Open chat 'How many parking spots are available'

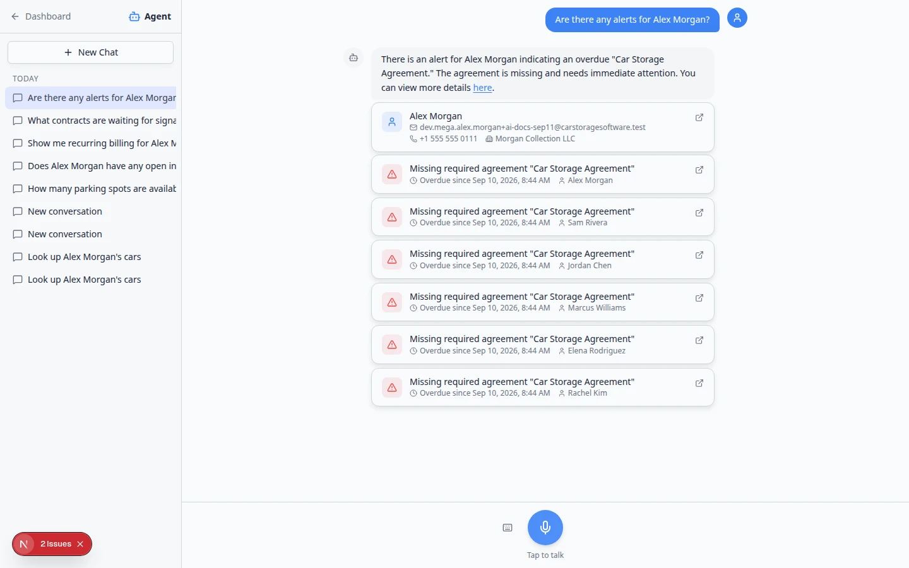[x=91, y=189]
